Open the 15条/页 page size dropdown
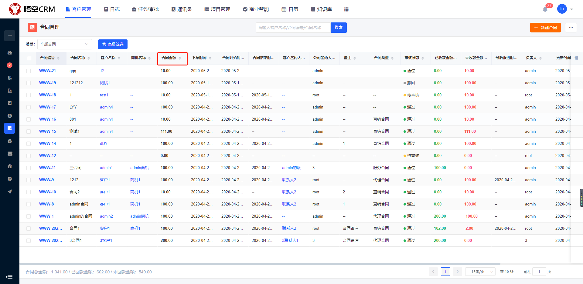 [x=480, y=272]
